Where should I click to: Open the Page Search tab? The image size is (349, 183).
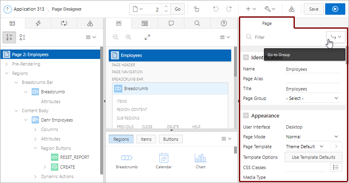click(x=197, y=23)
